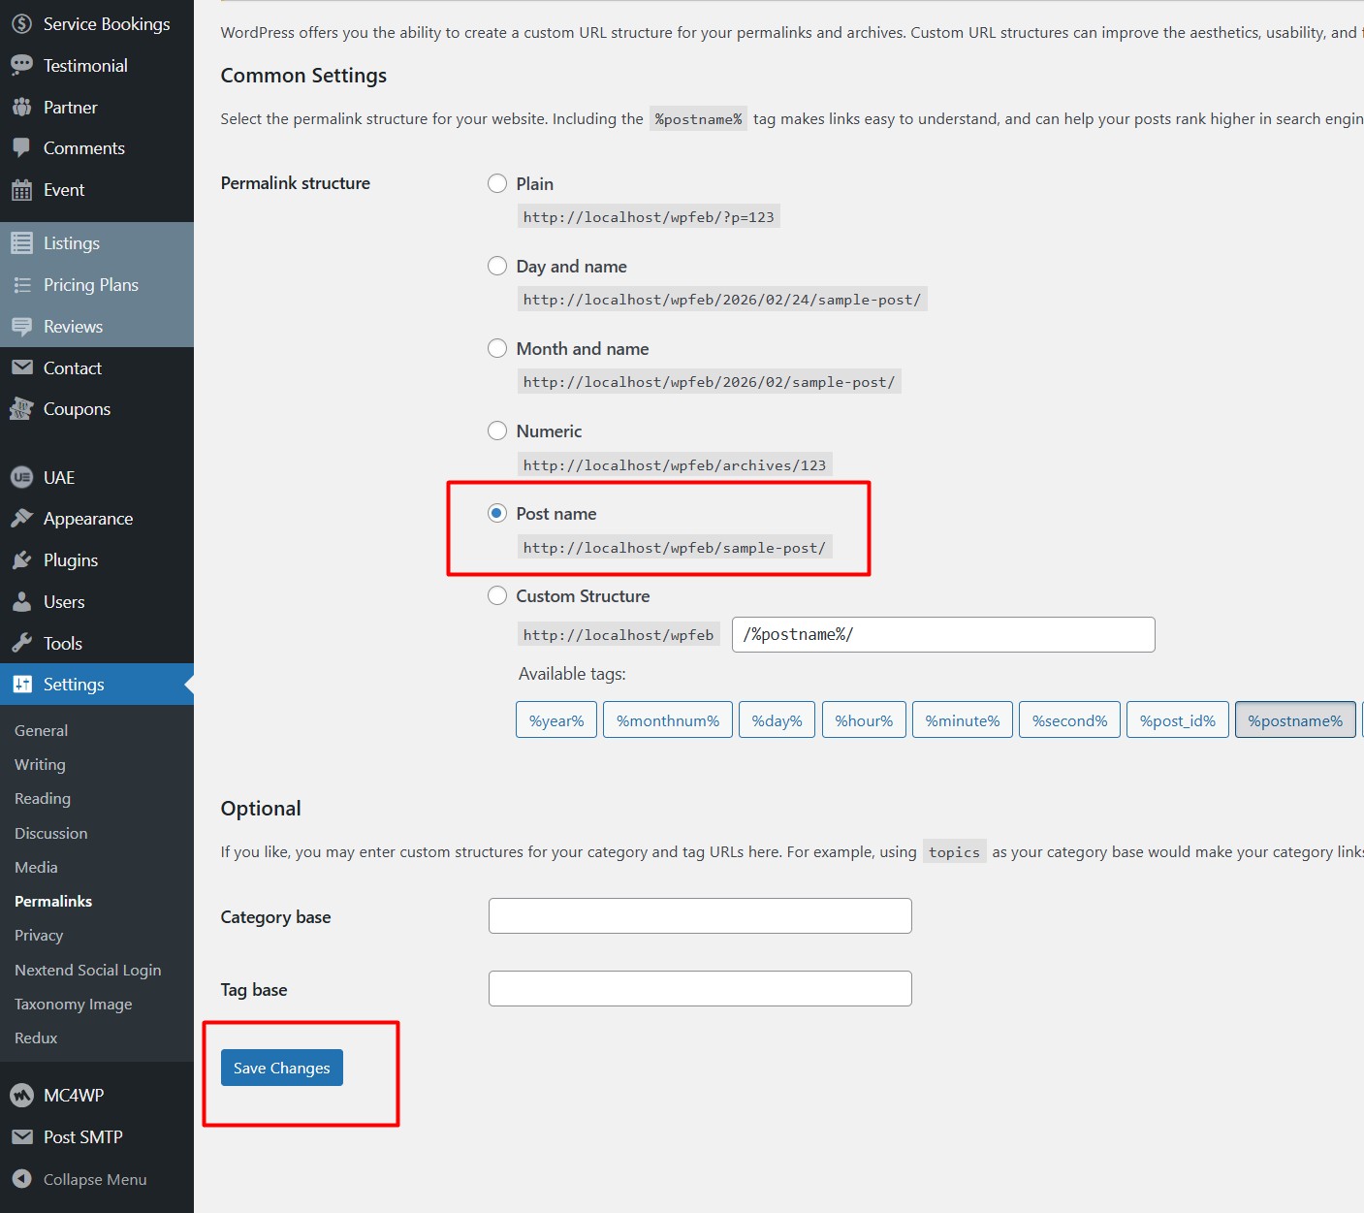
Task: Click the Service Bookings dollar icon
Action: point(21,24)
